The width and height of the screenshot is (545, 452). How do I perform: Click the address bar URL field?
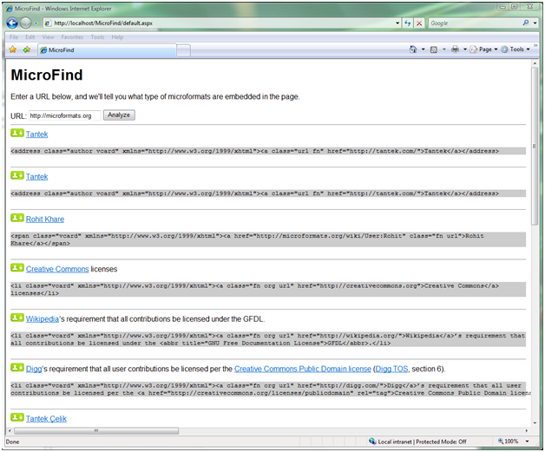(x=220, y=23)
